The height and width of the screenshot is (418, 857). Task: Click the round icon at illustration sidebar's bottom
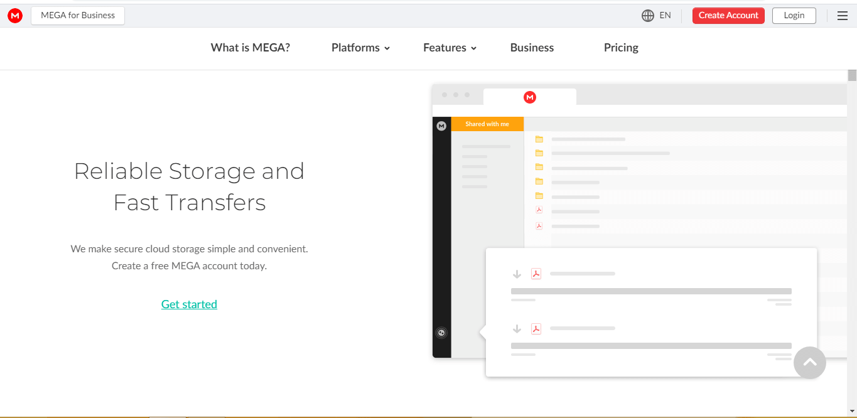point(441,333)
